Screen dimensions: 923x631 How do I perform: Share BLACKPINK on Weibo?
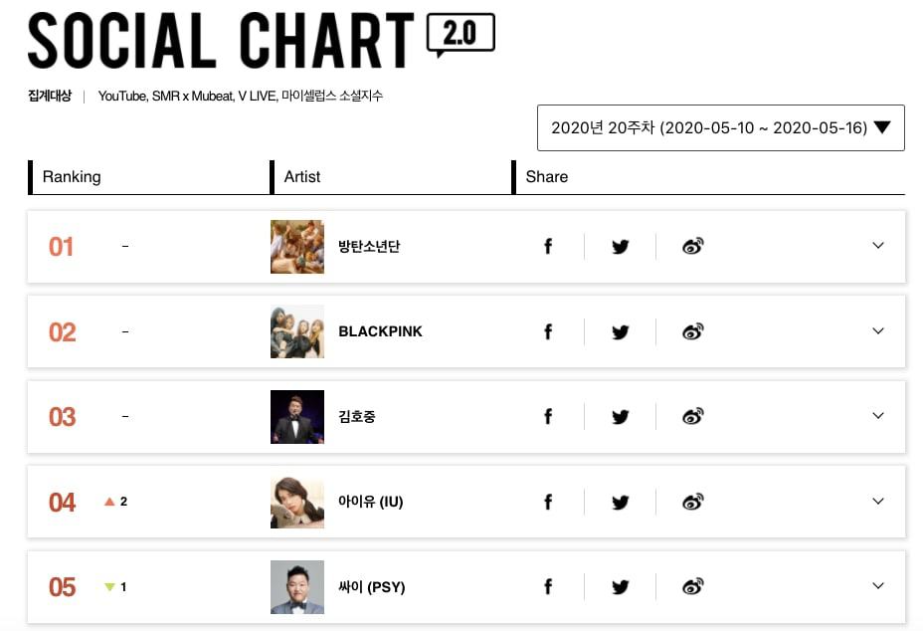pyautogui.click(x=693, y=331)
